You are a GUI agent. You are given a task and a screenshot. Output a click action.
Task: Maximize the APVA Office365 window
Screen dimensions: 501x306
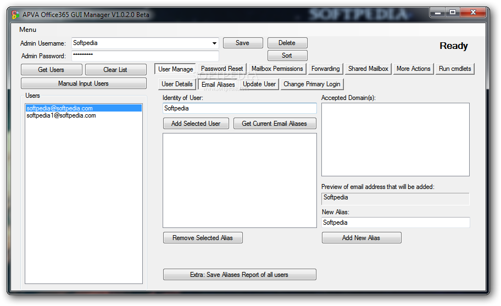[453, 13]
